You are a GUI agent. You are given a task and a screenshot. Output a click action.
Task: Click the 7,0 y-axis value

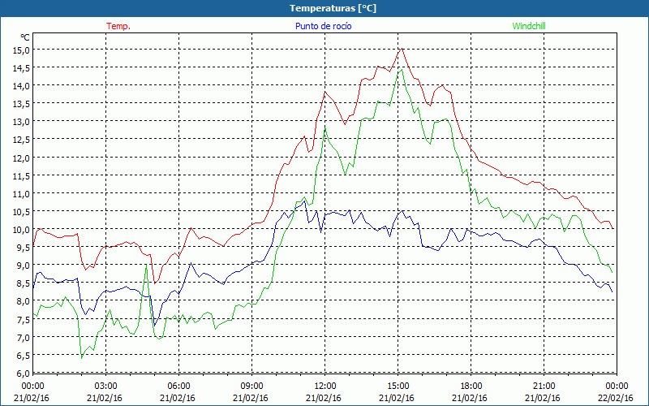[x=24, y=337]
